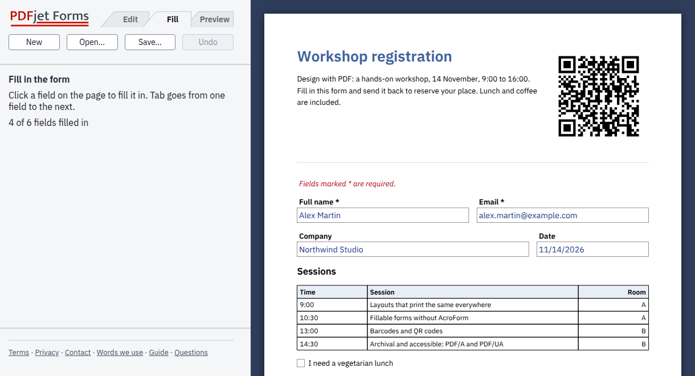Click the Undo button

(208, 42)
